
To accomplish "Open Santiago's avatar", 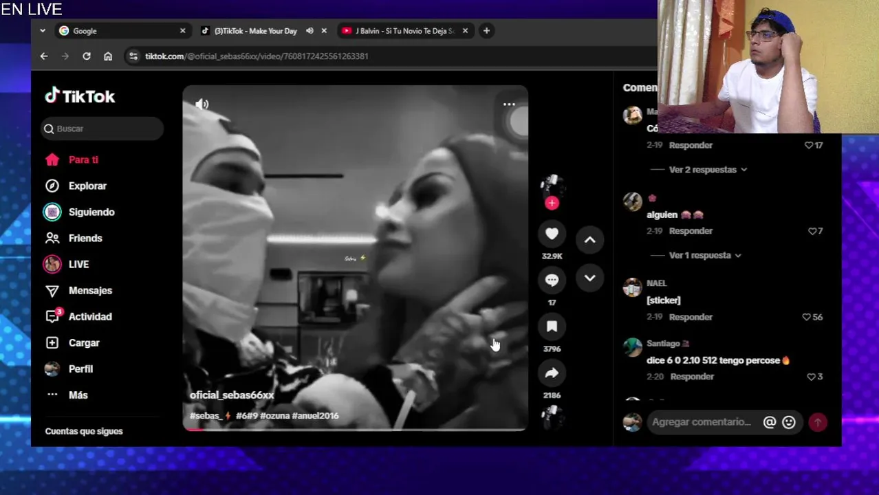I will point(632,347).
